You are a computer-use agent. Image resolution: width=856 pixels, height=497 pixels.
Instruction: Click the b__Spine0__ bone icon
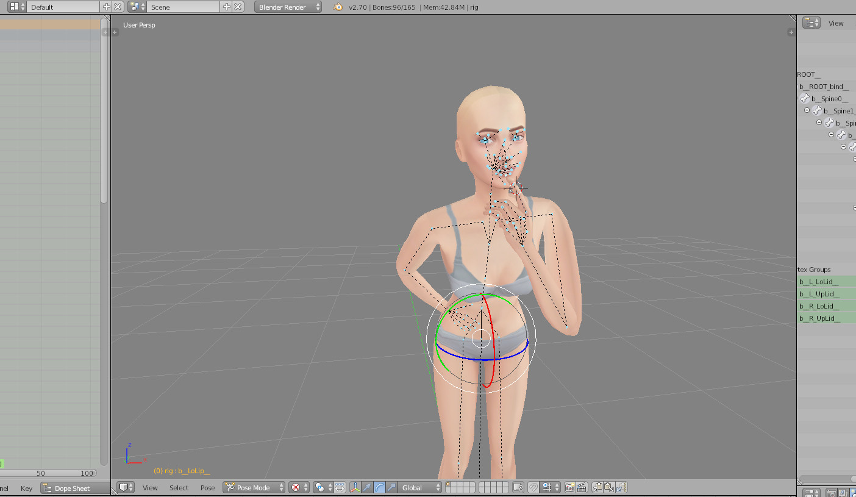(805, 98)
